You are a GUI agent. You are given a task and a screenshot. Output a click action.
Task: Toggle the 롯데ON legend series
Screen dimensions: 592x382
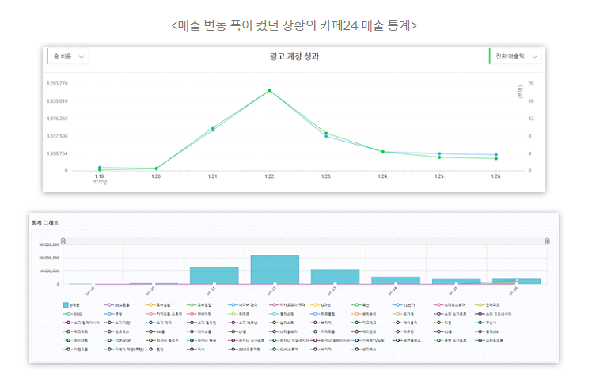tap(487, 332)
